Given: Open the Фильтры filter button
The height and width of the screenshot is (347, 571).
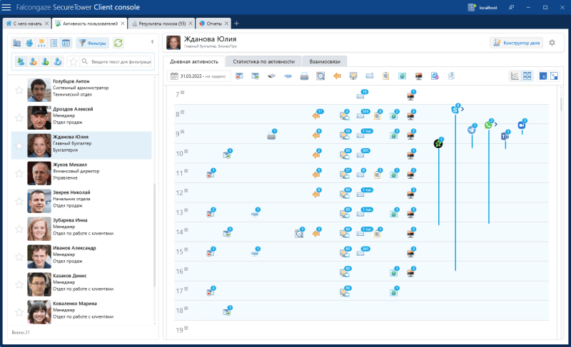Looking at the screenshot, I should tap(92, 43).
